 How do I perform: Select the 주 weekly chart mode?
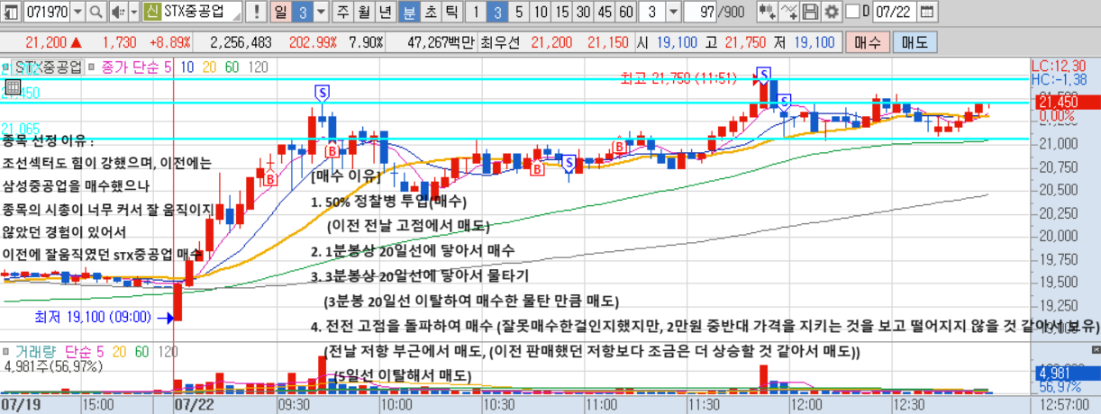(x=343, y=13)
